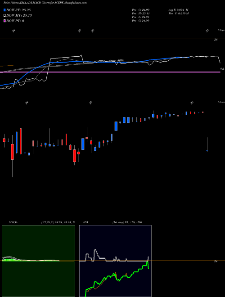Click the blue DOW ST legend swatch
Screen dimensions: 225x297
pos(4,10)
